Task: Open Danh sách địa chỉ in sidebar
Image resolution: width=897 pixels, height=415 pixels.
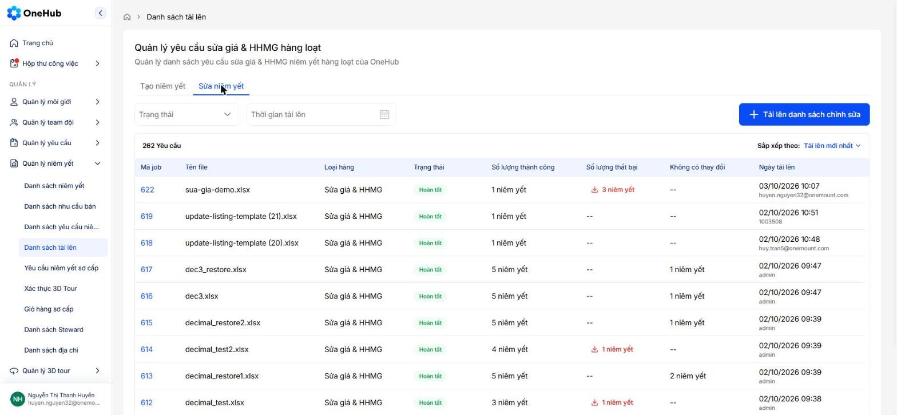Action: click(51, 350)
